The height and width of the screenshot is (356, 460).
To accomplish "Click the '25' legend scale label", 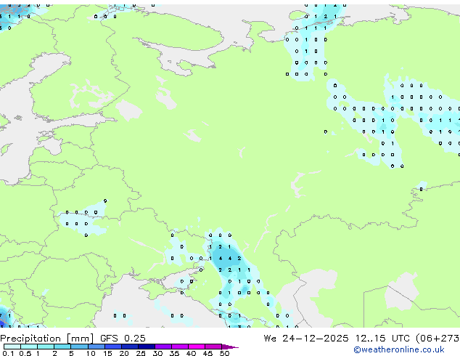I will point(141,353).
